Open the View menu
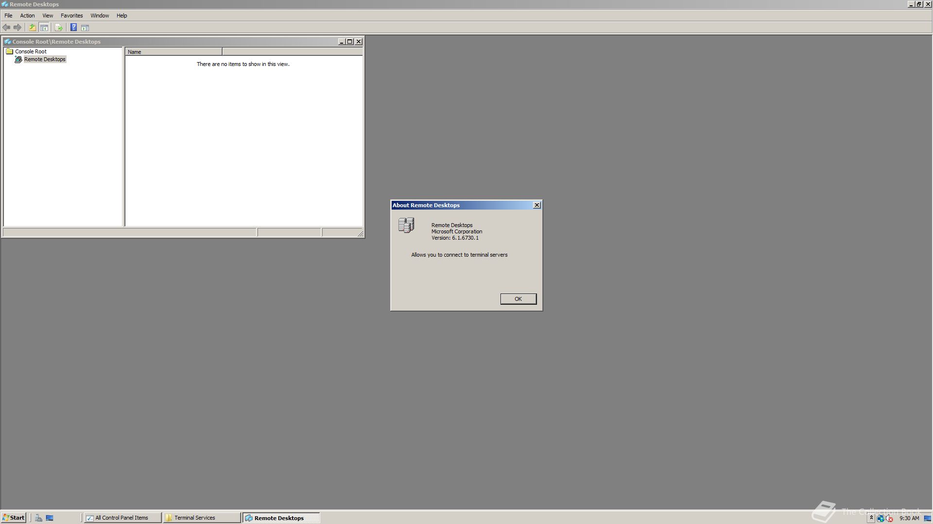 [x=48, y=16]
